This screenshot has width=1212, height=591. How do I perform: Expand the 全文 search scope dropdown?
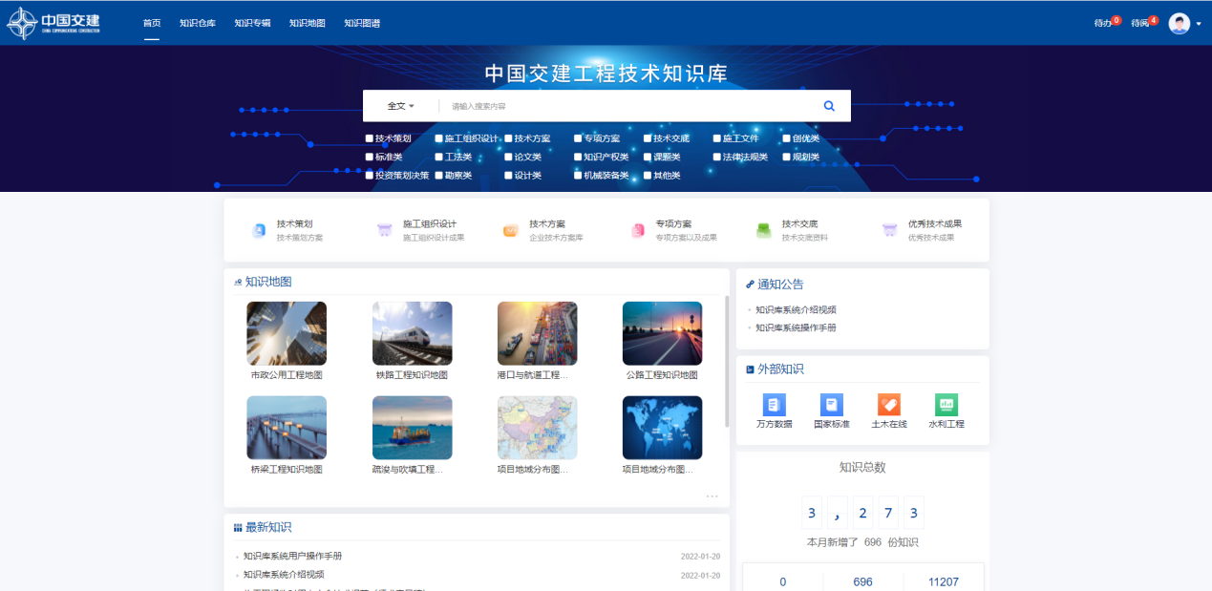400,106
